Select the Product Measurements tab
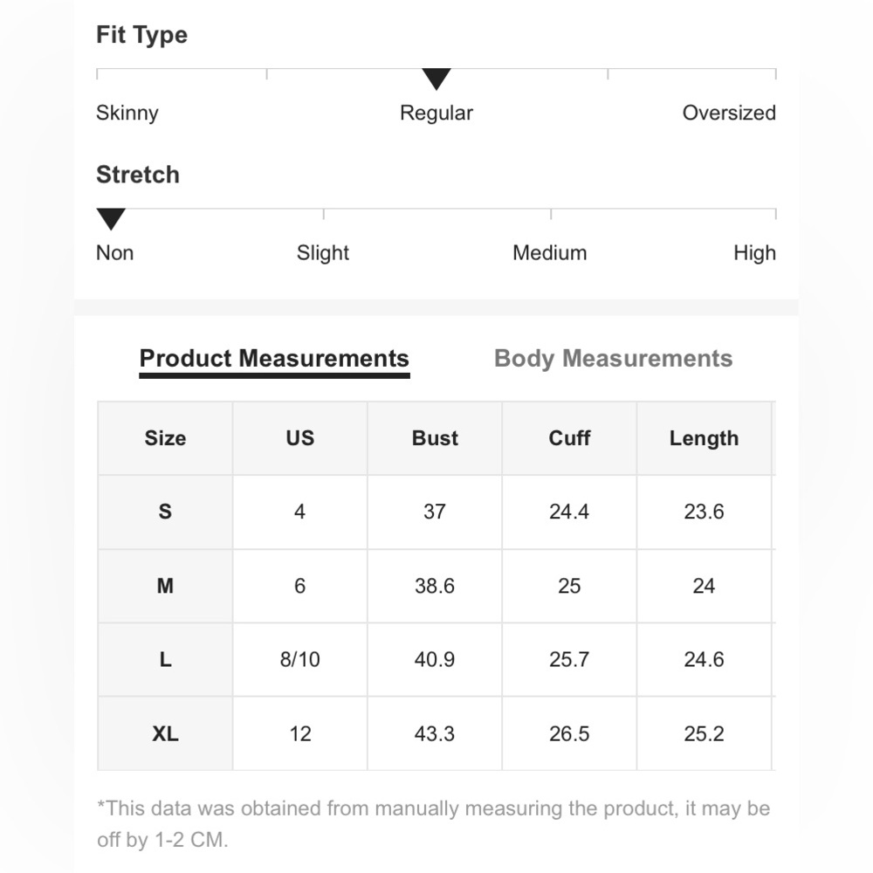The image size is (873, 873). (274, 359)
